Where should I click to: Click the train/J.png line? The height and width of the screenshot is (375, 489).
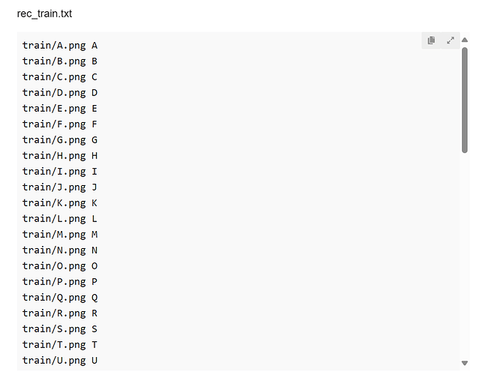pyautogui.click(x=60, y=187)
